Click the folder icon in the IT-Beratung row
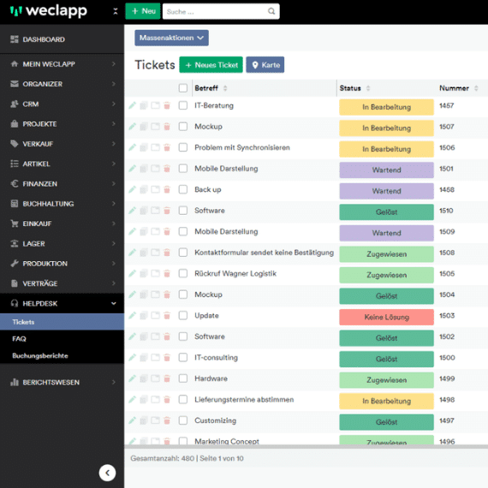This screenshot has width=488, height=488. pos(155,105)
